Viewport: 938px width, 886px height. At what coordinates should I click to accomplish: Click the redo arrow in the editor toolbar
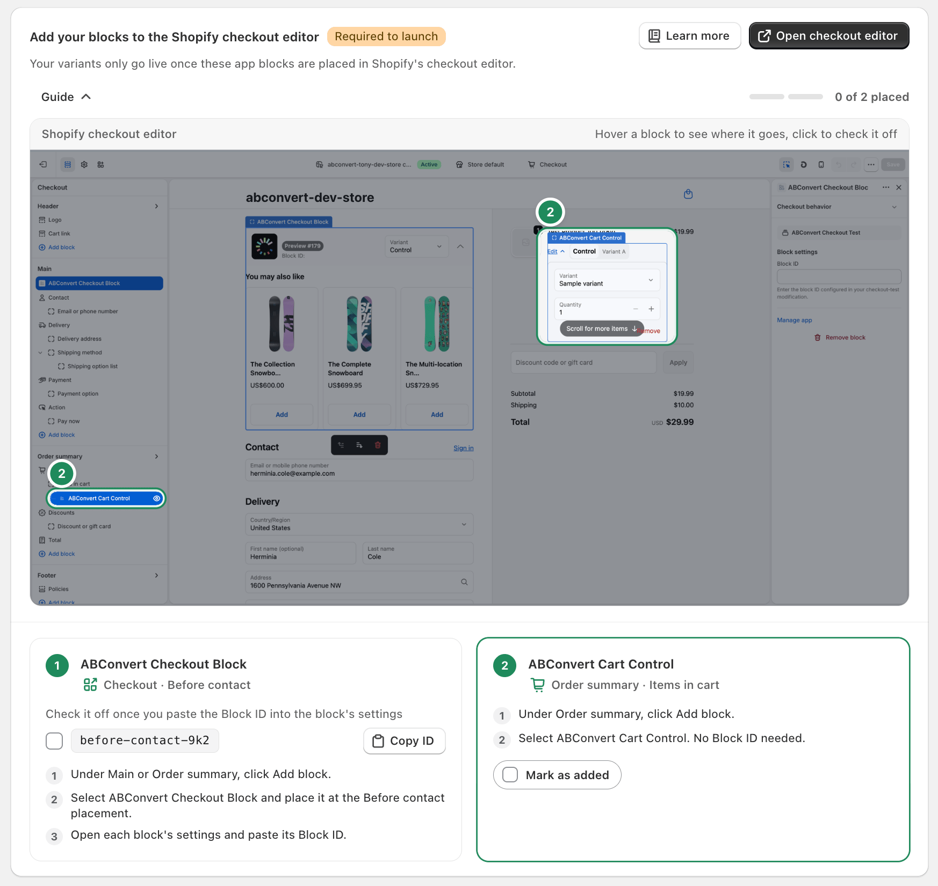[x=854, y=165]
